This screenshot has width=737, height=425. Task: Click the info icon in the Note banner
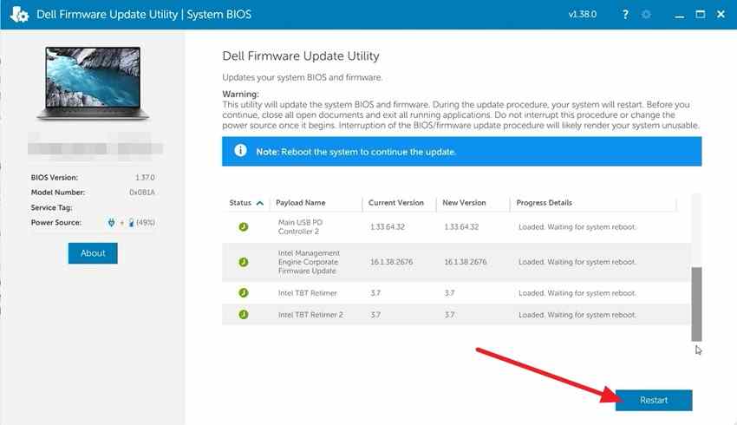point(240,150)
